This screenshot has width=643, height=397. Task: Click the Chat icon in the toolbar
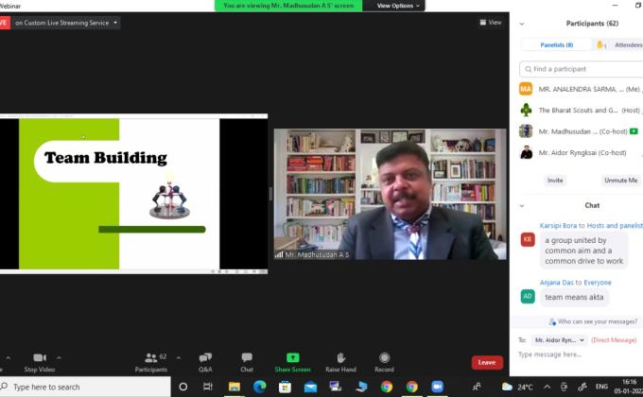[247, 358]
